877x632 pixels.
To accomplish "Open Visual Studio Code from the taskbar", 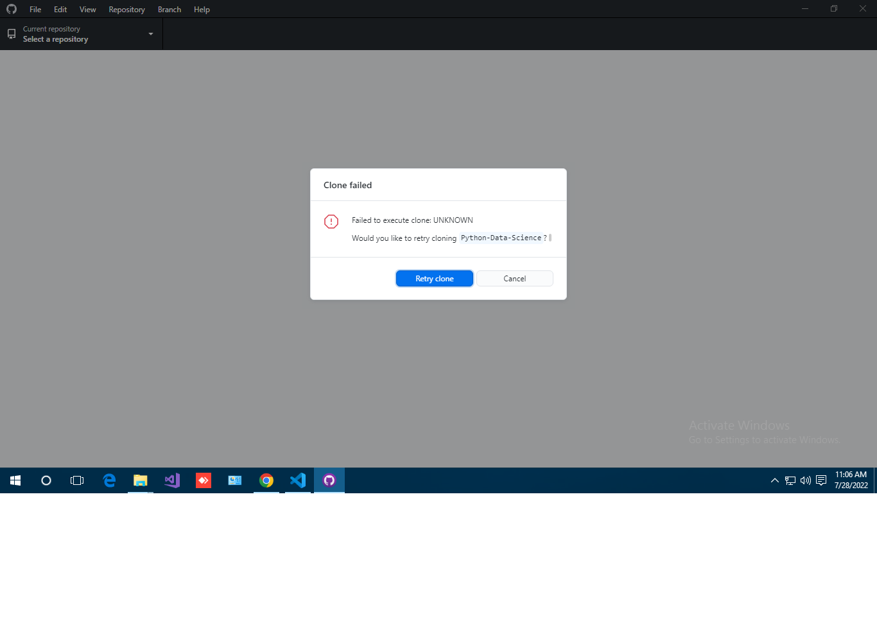I will pos(297,480).
